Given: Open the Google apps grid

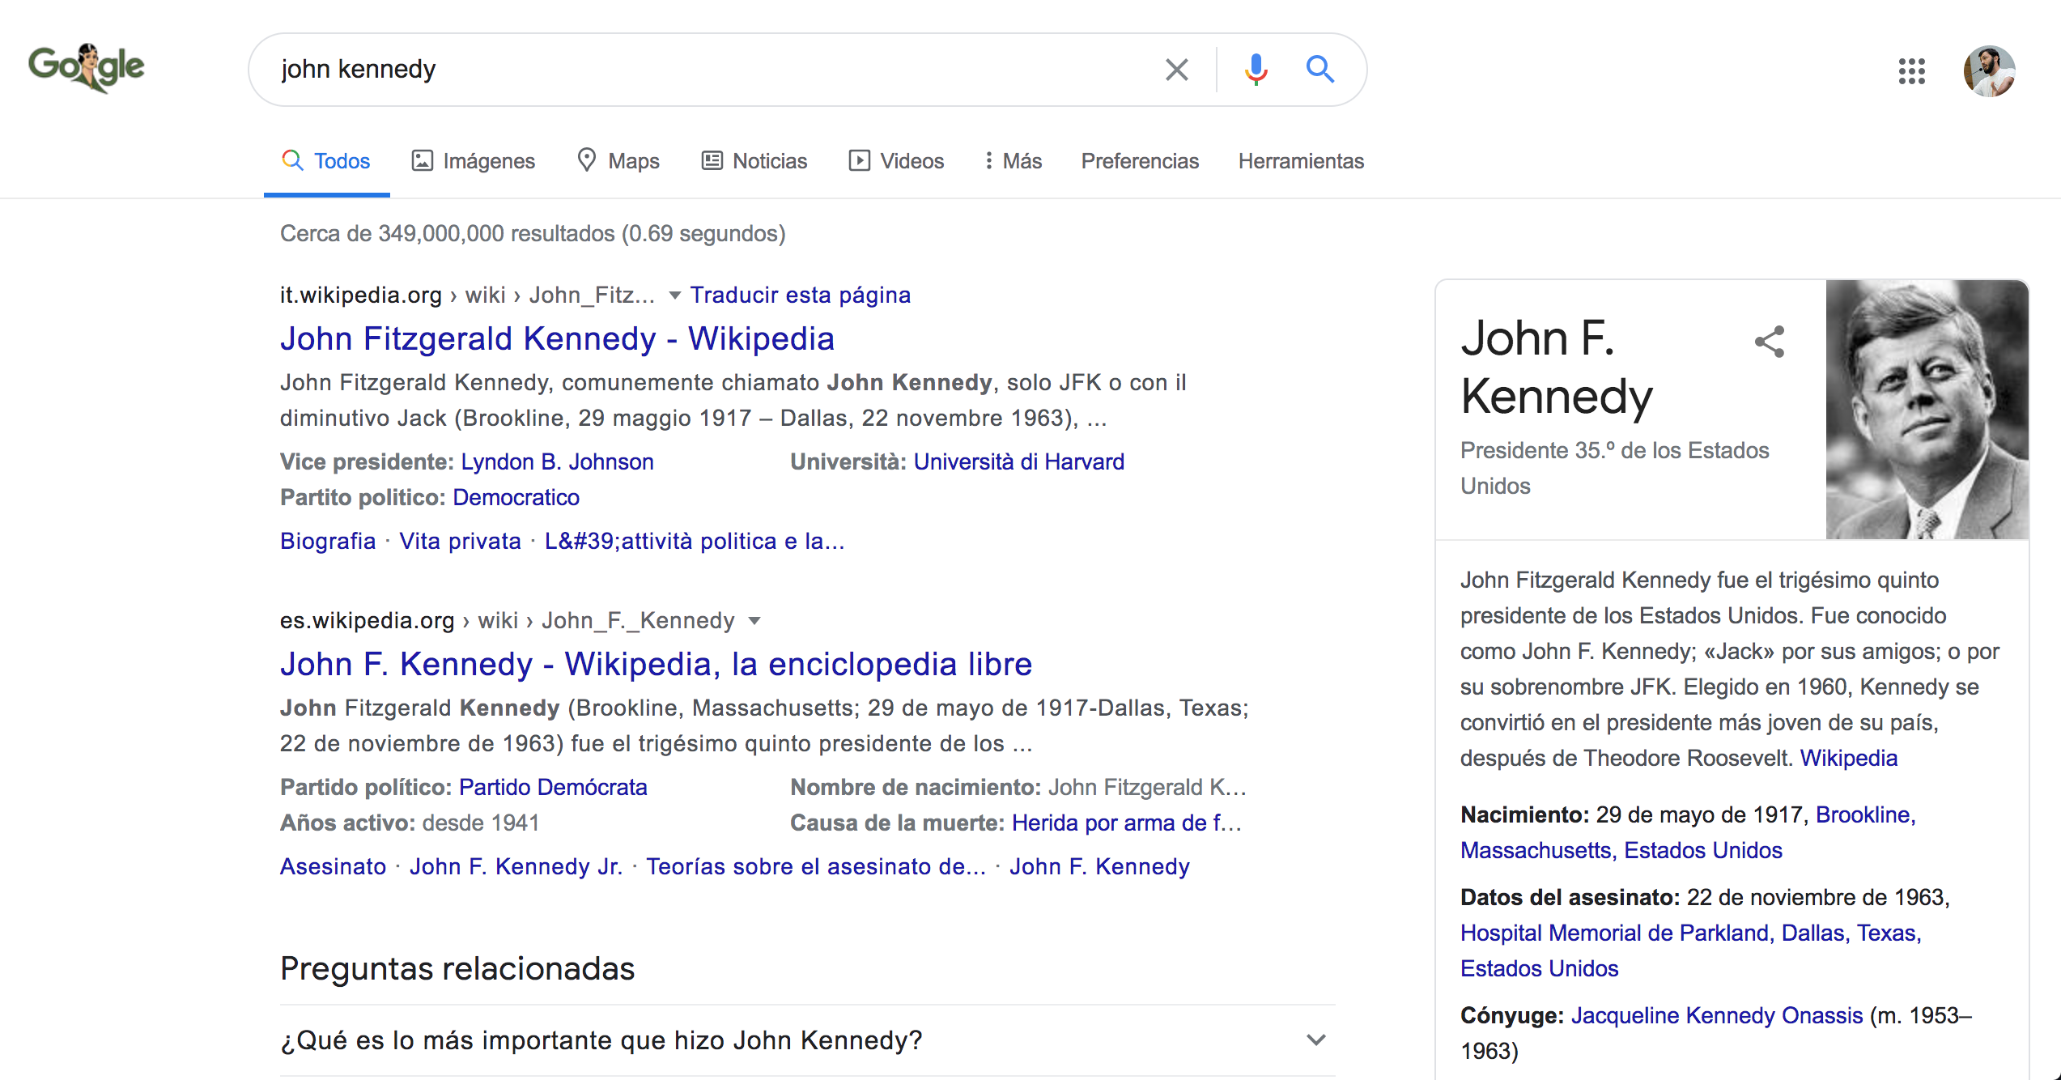Looking at the screenshot, I should pos(1911,71).
